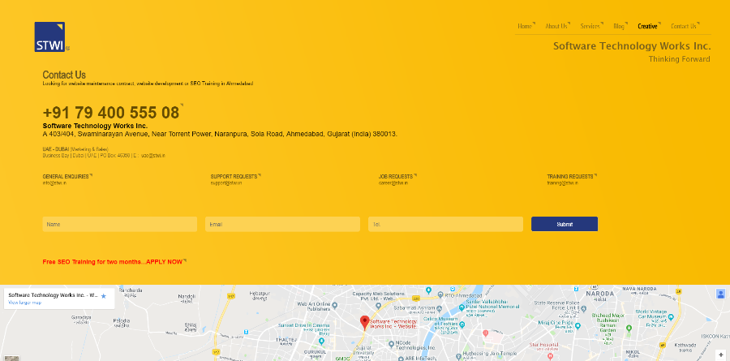
Task: Click the General Enquiries heading
Action: pos(66,177)
